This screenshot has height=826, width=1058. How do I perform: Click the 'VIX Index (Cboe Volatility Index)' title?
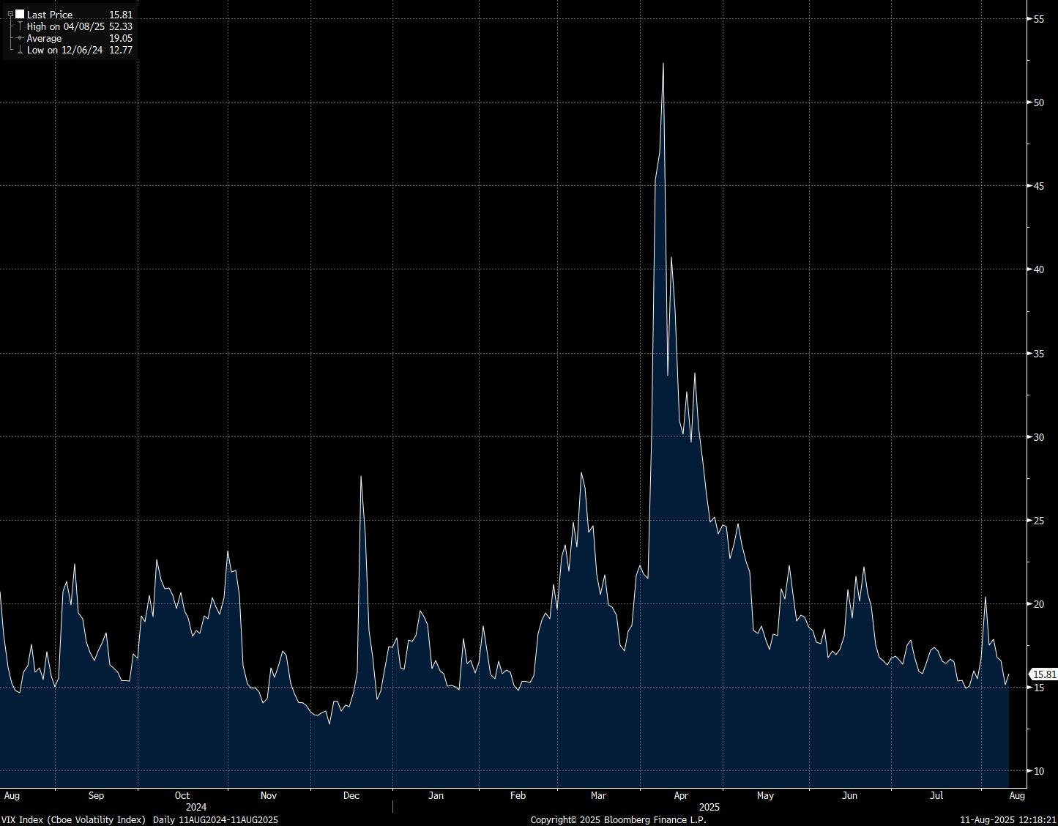click(73, 819)
